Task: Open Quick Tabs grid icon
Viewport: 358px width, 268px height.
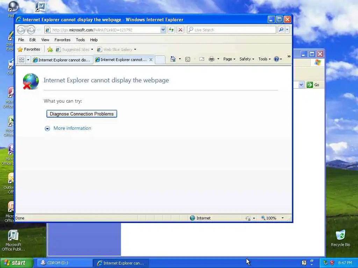Action: coord(21,60)
